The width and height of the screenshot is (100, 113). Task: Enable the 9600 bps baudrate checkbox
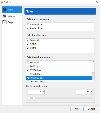click(28, 66)
